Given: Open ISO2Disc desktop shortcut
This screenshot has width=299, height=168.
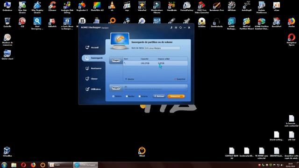Looking at the screenshot, I should pos(202,22).
